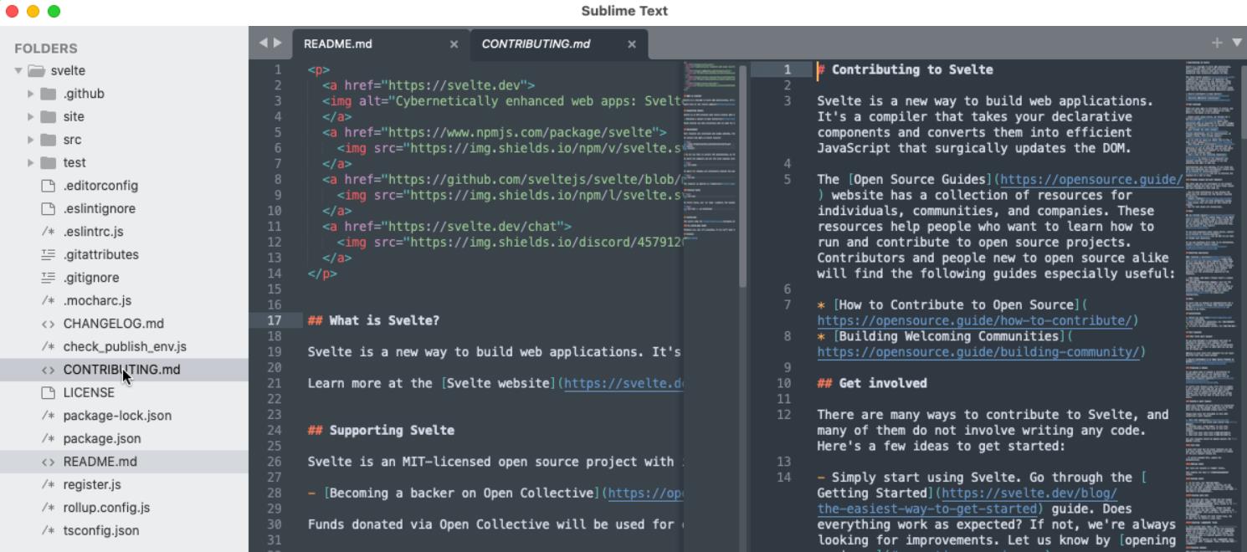Click the CHANGELOG.md markup icon
Screen dimensions: 1247x552
[x=48, y=324]
